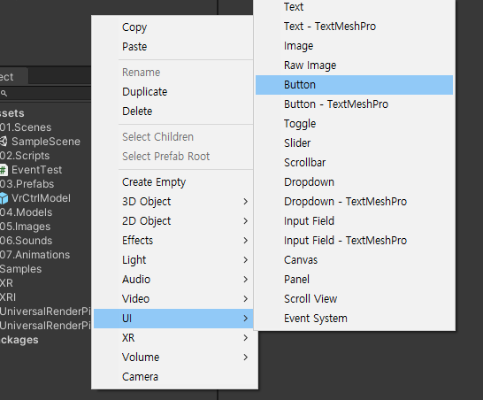This screenshot has width=483, height=400.
Task: Open the Effects menu entry
Action: (x=173, y=241)
